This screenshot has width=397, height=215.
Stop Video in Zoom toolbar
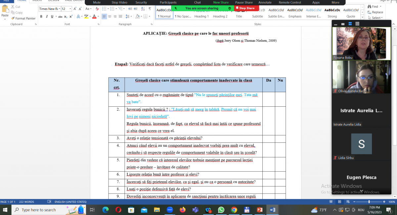(x=119, y=2)
